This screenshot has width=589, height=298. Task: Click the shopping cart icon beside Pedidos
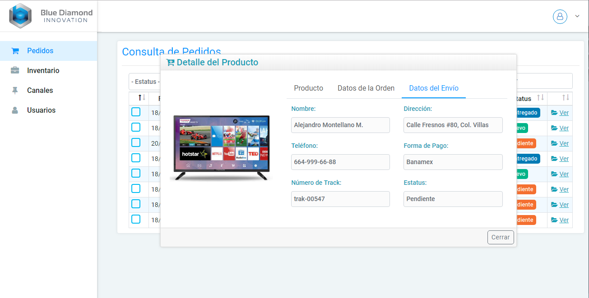point(15,51)
